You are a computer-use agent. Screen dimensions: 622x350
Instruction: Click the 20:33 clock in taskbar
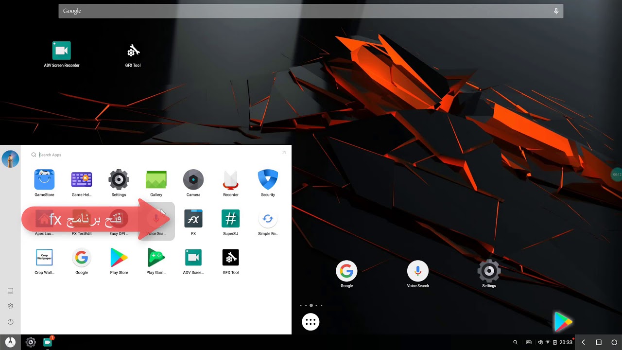566,342
